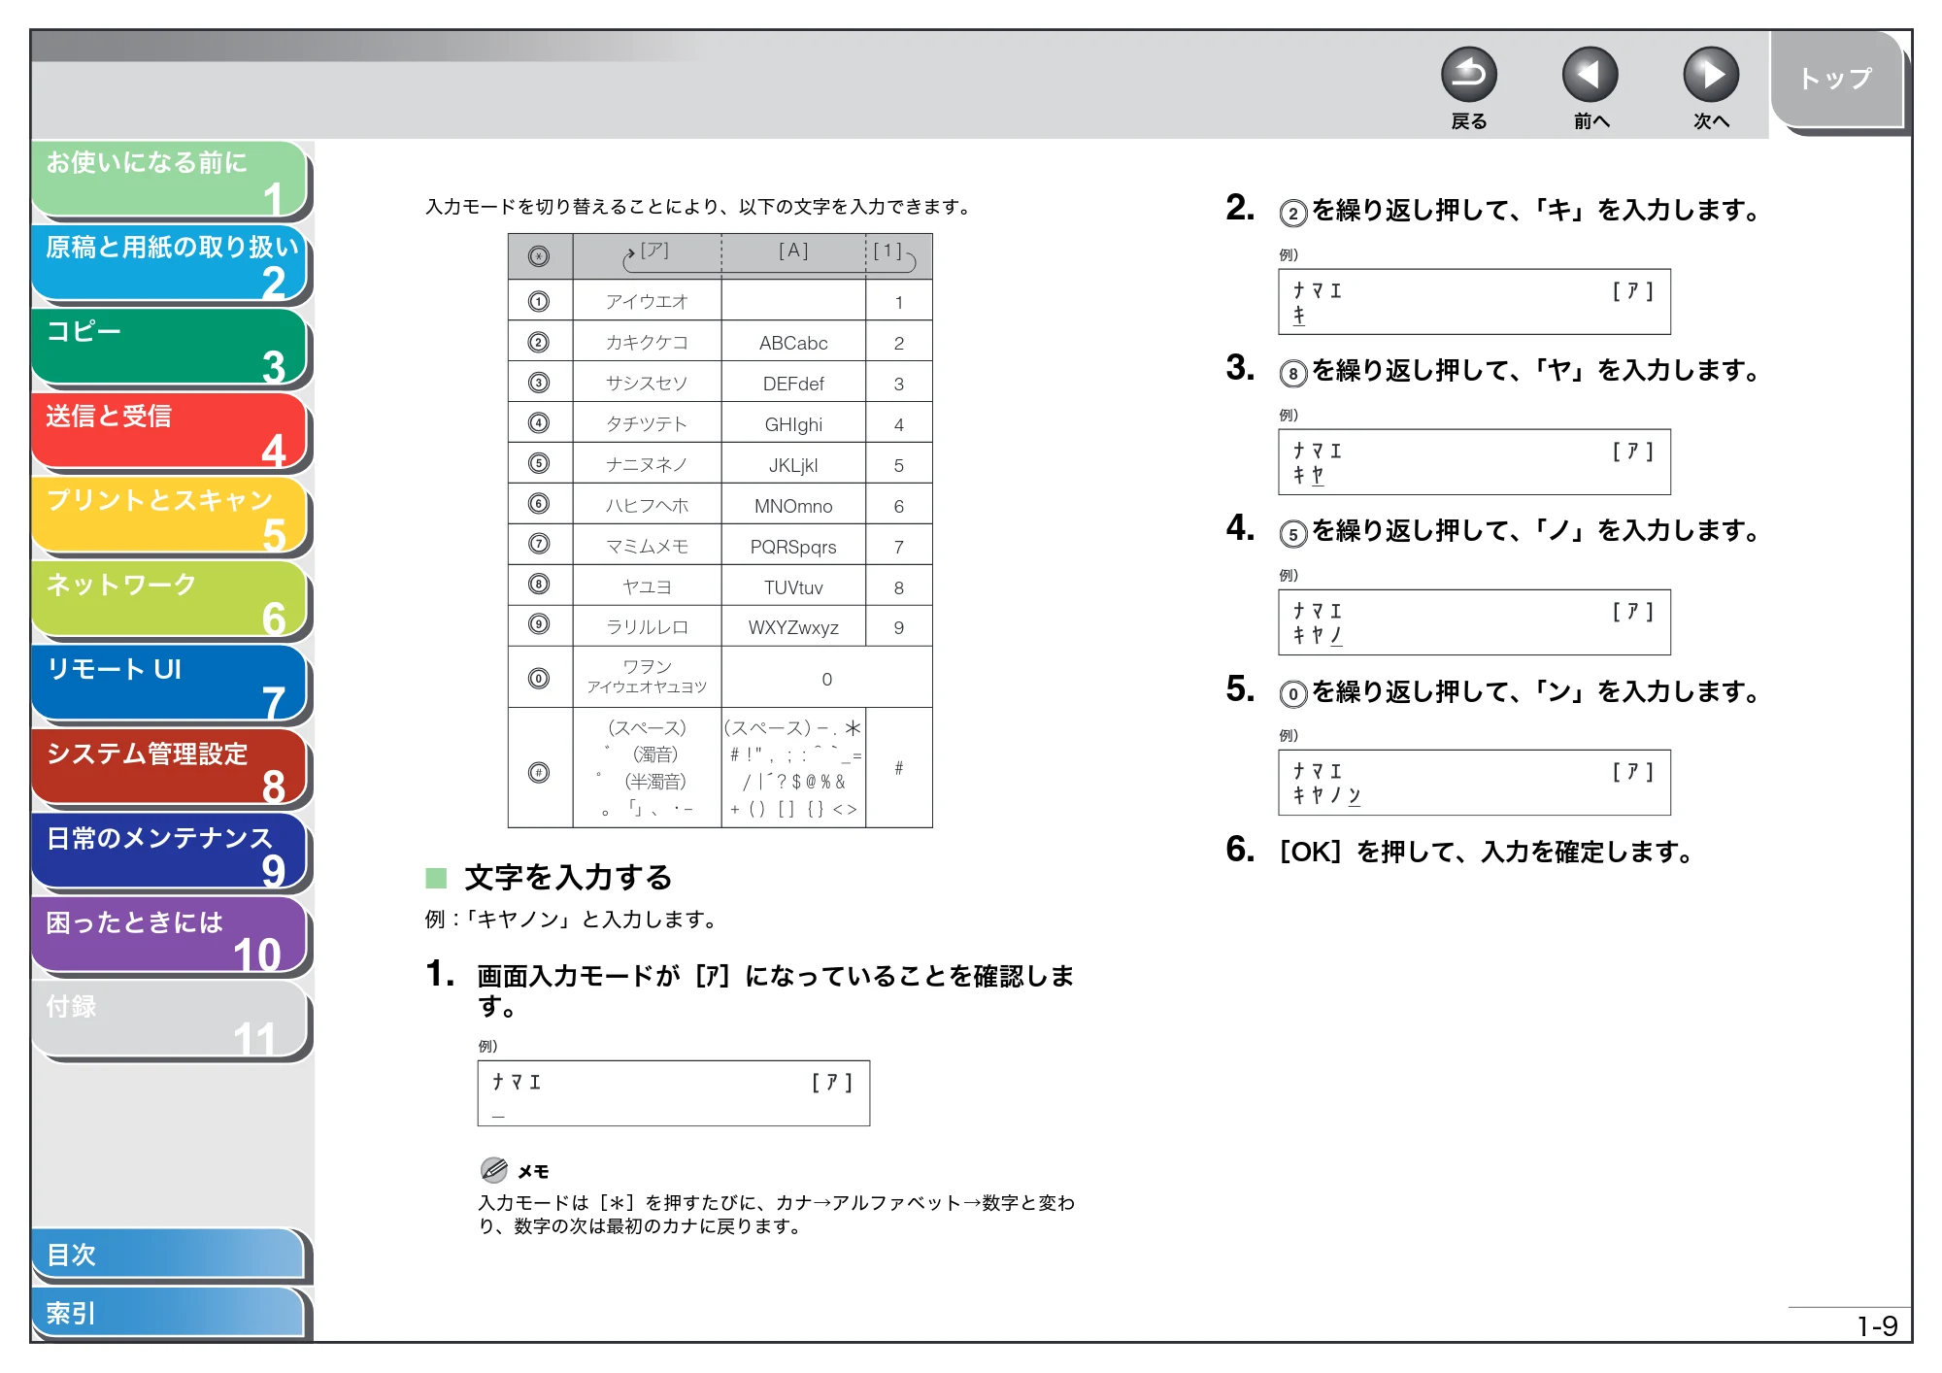Image resolution: width=1942 pixels, height=1373 pixels.
Task: Click the key 1 icon in アイウエオ row
Action: coord(539,301)
